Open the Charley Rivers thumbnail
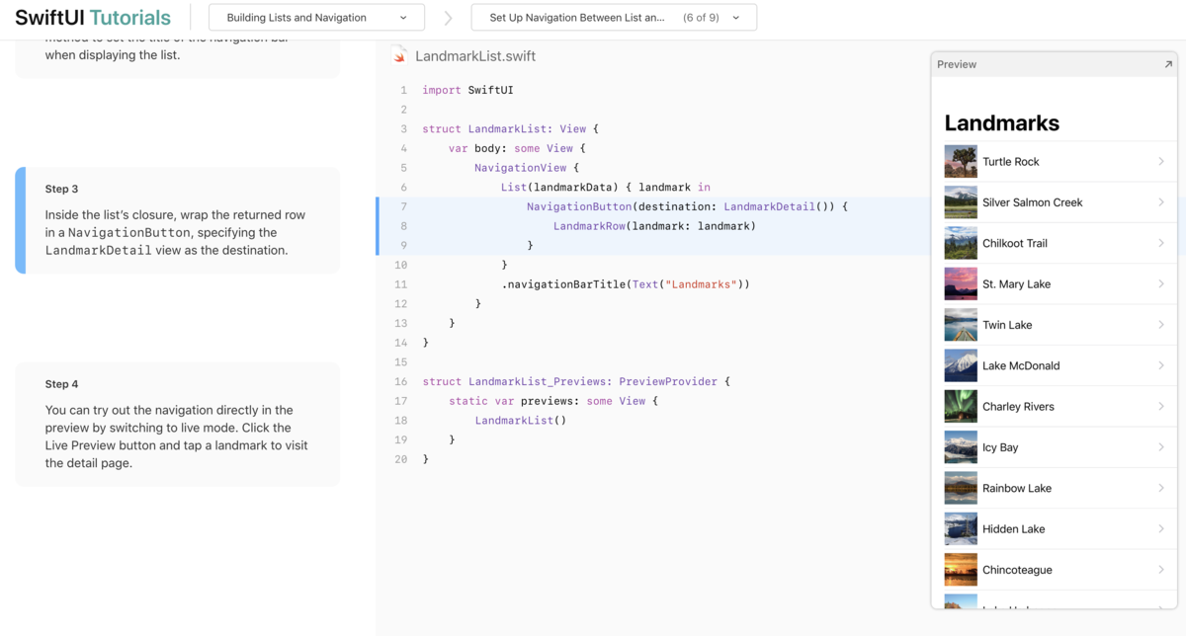 point(961,406)
